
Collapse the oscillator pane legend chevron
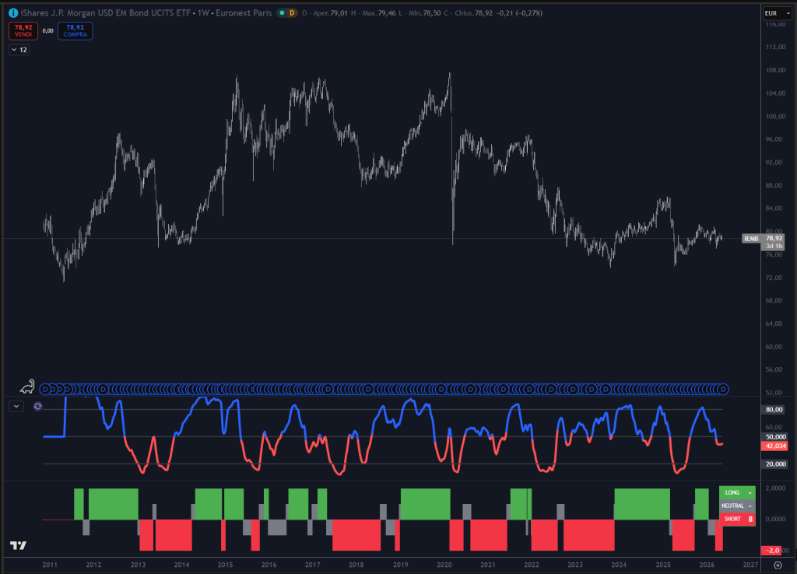(16, 406)
